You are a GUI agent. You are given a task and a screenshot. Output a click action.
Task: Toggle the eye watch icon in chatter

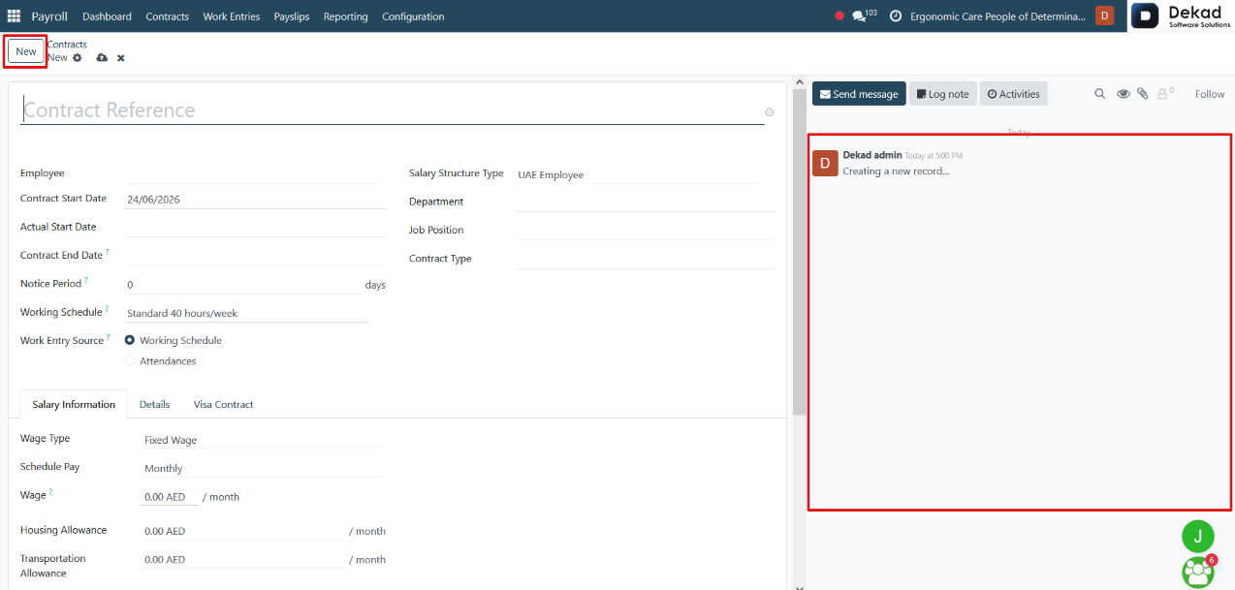pyautogui.click(x=1123, y=94)
